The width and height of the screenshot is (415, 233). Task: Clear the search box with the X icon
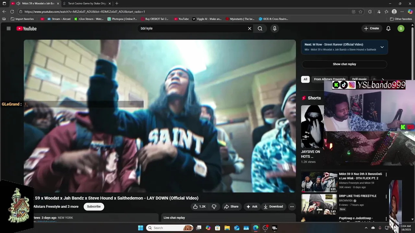pos(250,28)
